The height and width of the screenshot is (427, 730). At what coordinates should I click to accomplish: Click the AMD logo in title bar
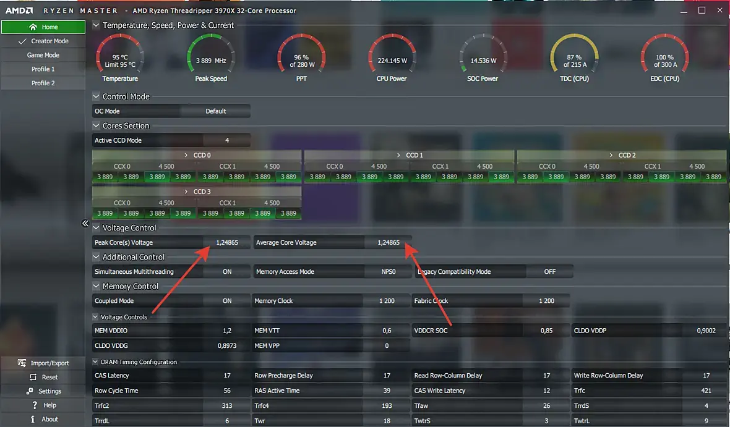coord(19,11)
